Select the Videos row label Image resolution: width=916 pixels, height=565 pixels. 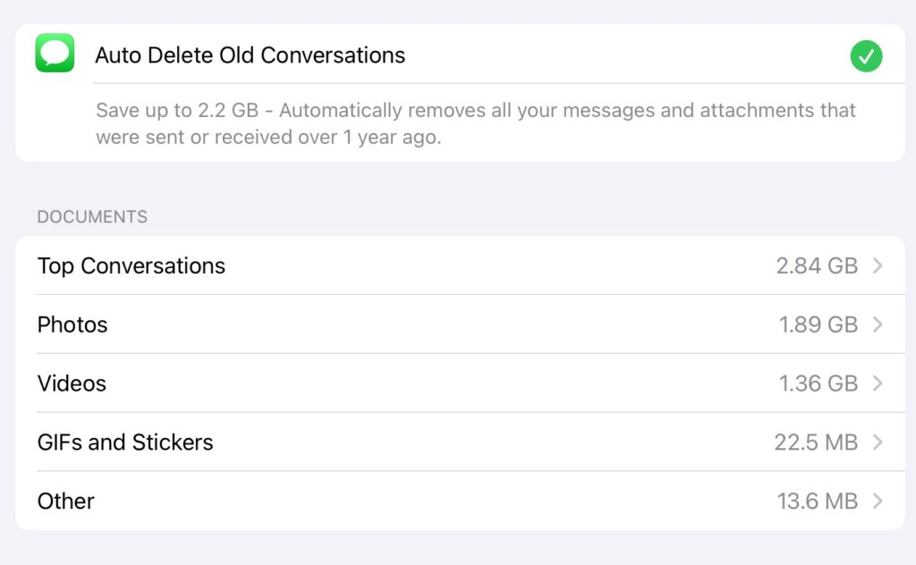(x=72, y=384)
